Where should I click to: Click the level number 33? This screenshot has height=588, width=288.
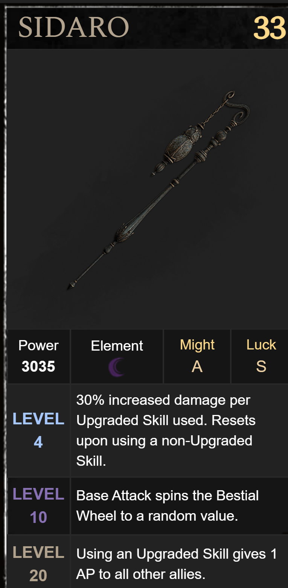point(270,28)
